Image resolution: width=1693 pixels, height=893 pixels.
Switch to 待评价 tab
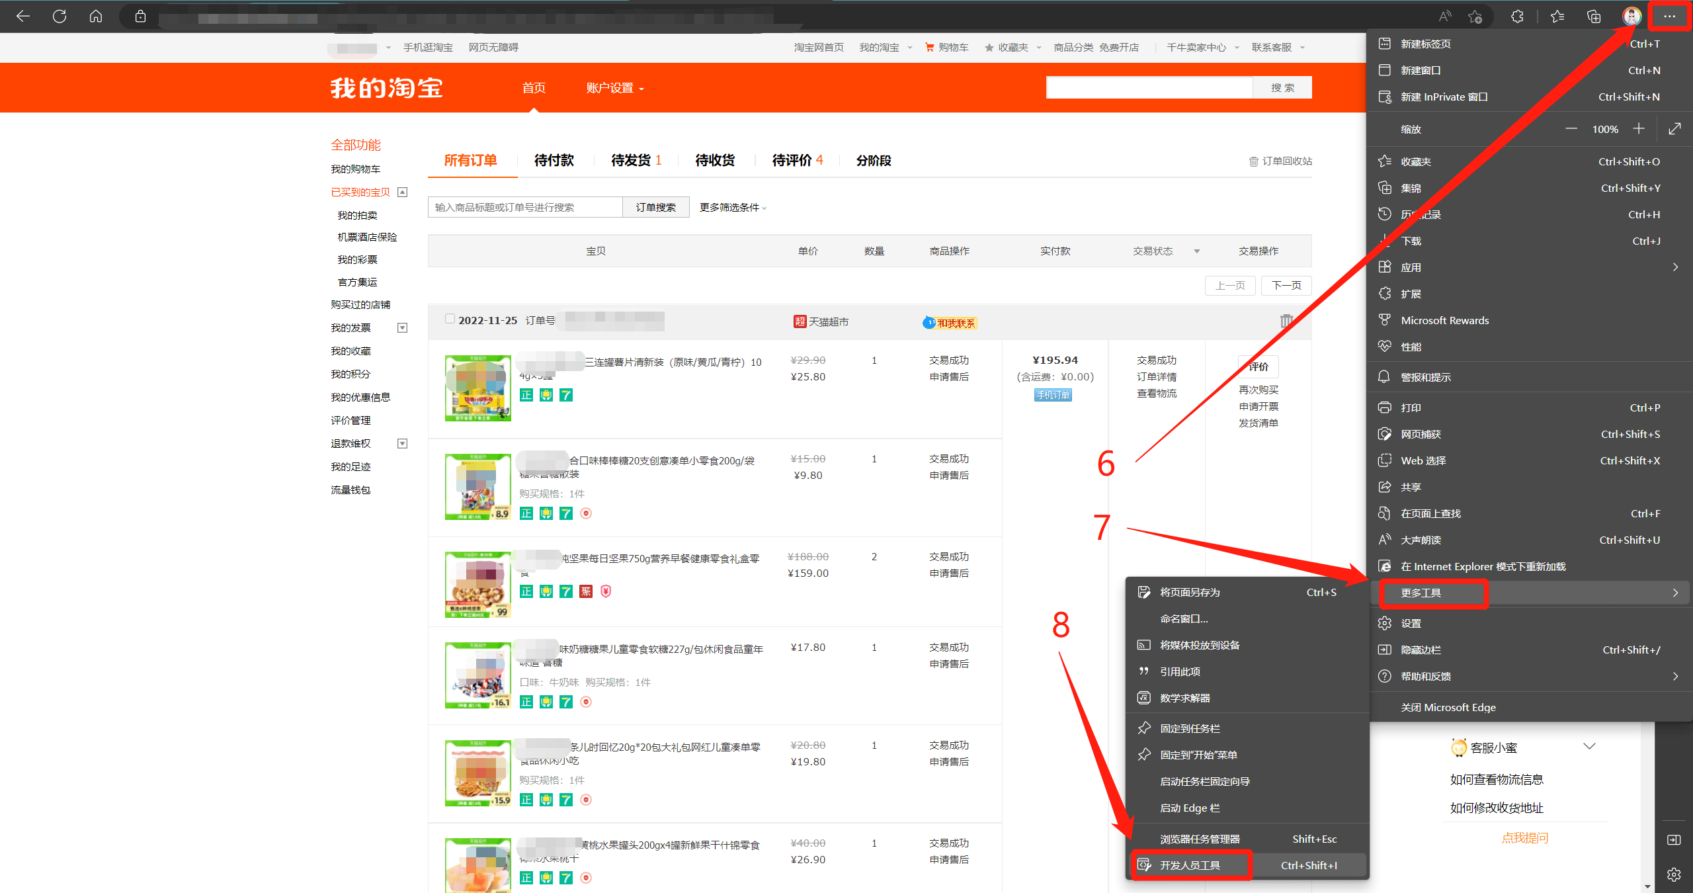tap(798, 161)
